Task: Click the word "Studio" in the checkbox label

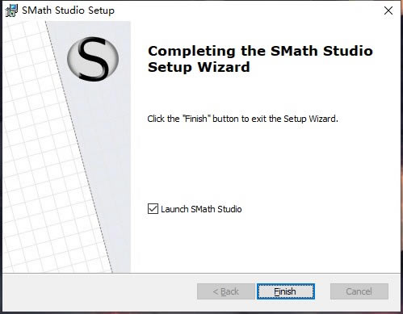Action: click(x=229, y=209)
